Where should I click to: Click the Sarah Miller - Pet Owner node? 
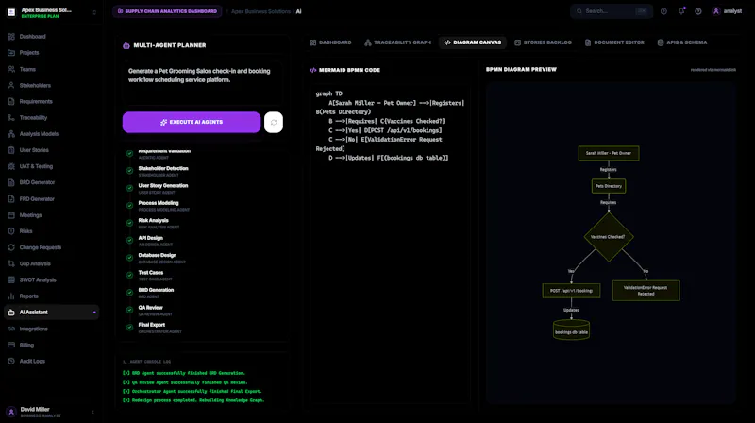[x=609, y=153]
